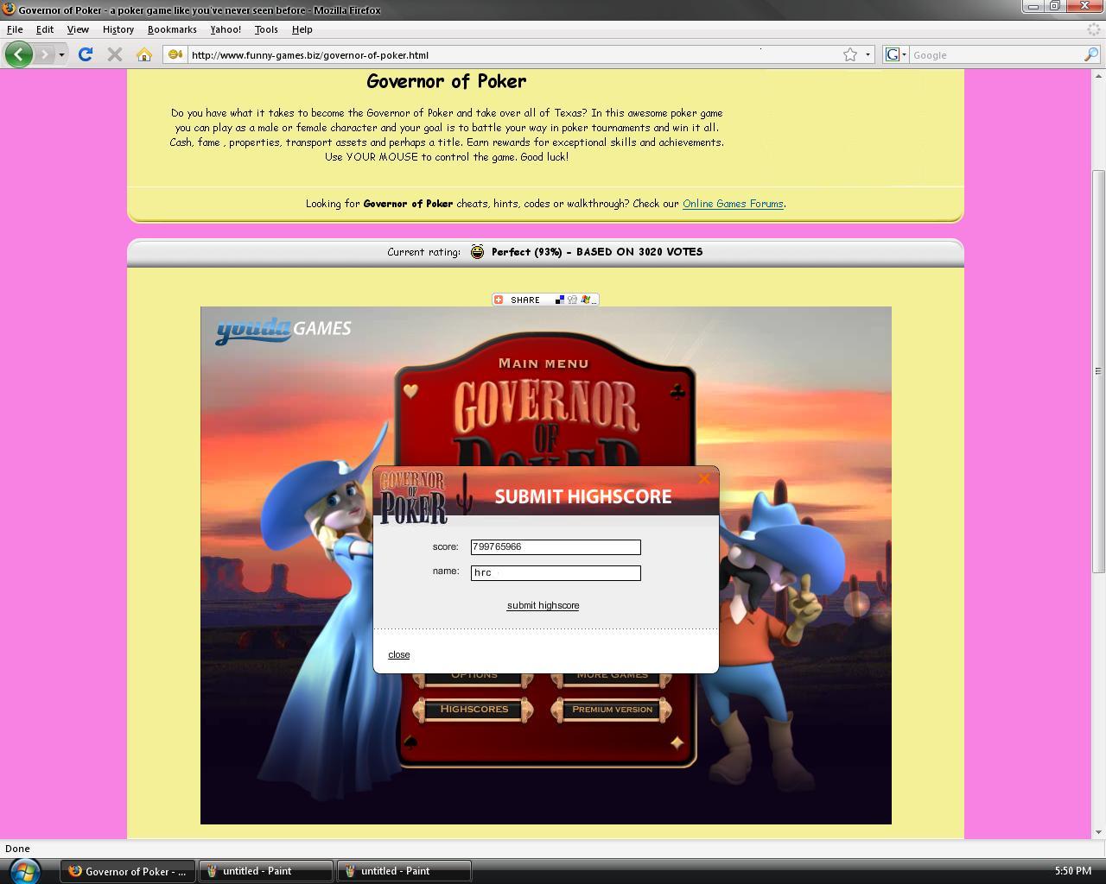1106x884 pixels.
Task: Click the URL address field
Action: pos(514,54)
